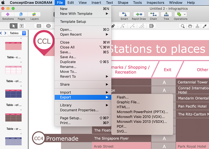
Task: Export as Microsoft Visio 2013 (VSDX)...
Action: [142, 122]
